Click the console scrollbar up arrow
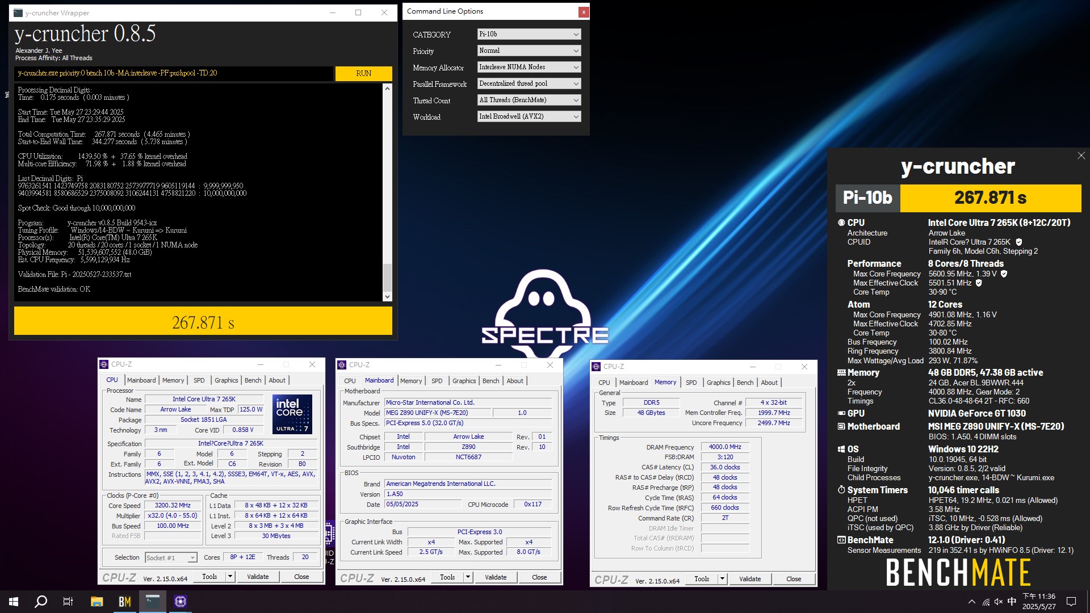This screenshot has width=1090, height=613. (387, 89)
